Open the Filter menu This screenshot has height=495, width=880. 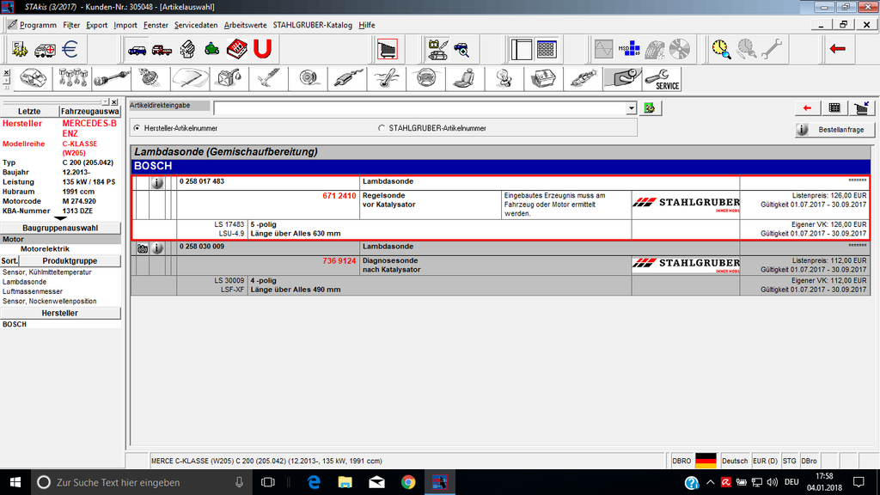pyautogui.click(x=71, y=25)
